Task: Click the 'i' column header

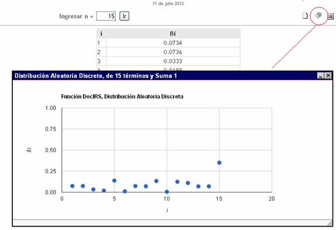Action: coord(101,33)
